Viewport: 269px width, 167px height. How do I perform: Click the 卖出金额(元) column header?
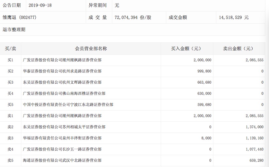pyautogui.click(x=239, y=49)
